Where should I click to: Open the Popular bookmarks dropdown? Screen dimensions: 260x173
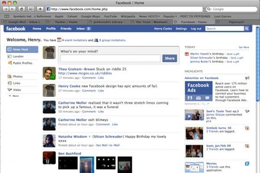click(170, 16)
